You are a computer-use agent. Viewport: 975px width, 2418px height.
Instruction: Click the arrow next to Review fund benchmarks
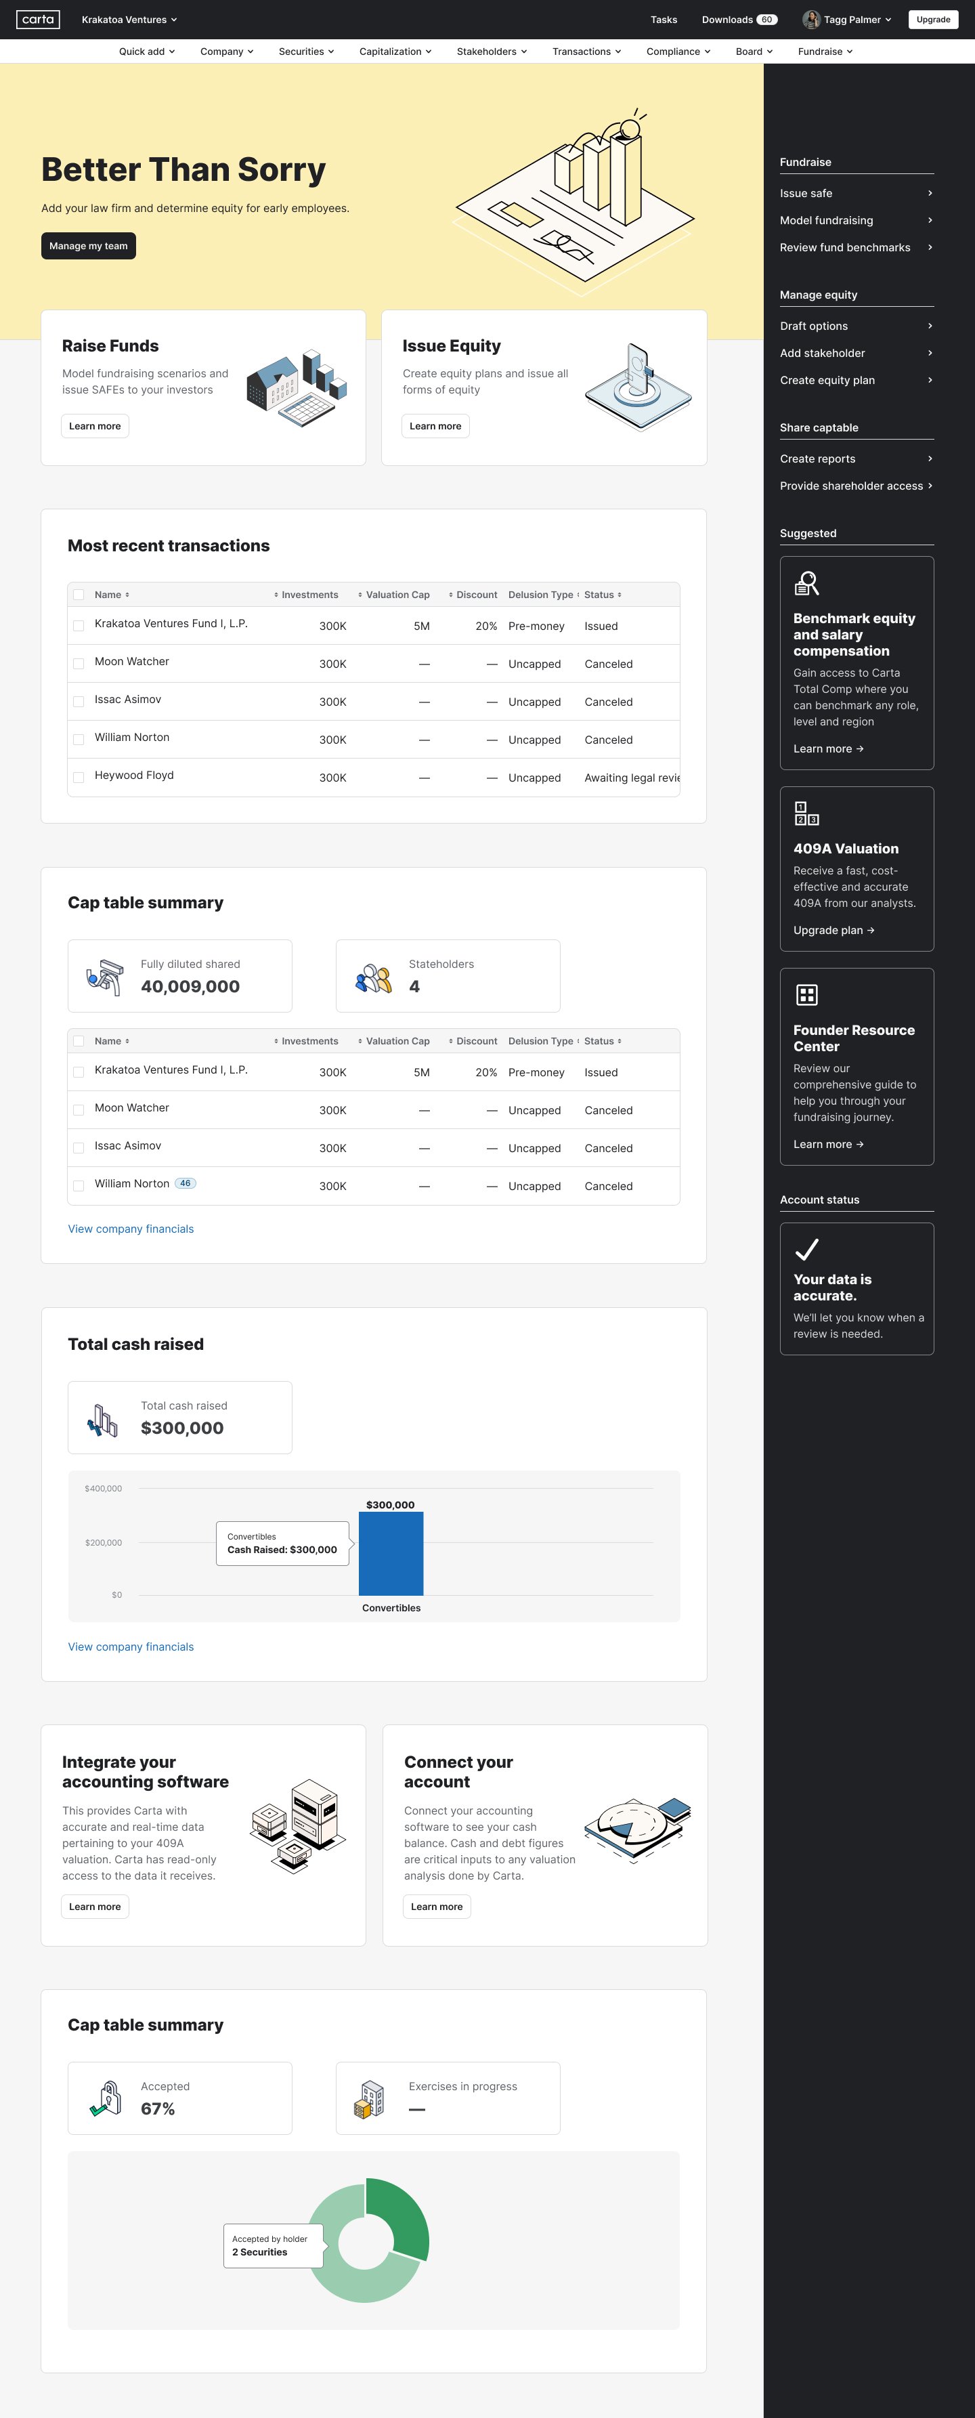(x=930, y=248)
